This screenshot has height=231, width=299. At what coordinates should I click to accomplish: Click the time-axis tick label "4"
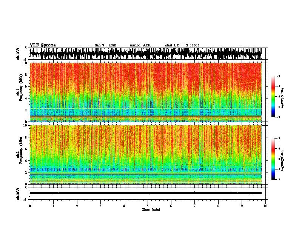pos(124,206)
